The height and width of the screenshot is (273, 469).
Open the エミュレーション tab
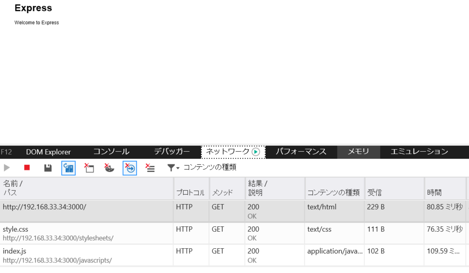tap(420, 152)
